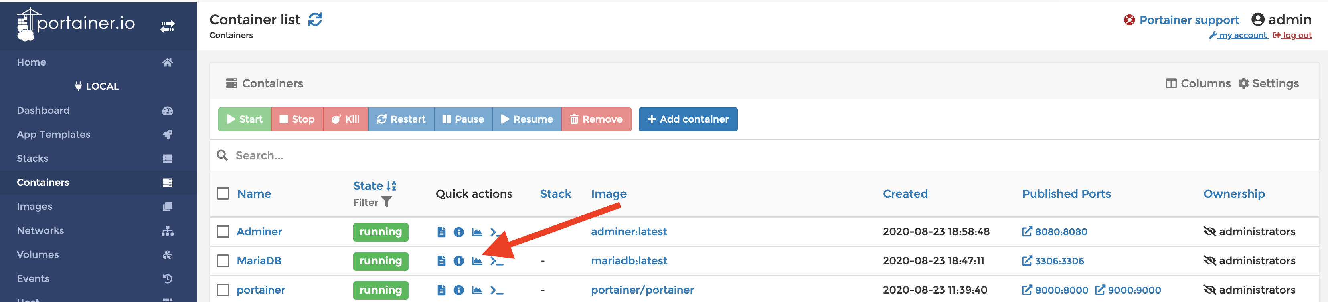Open stats chart icon for portainer container
This screenshot has width=1328, height=302.
477,290
